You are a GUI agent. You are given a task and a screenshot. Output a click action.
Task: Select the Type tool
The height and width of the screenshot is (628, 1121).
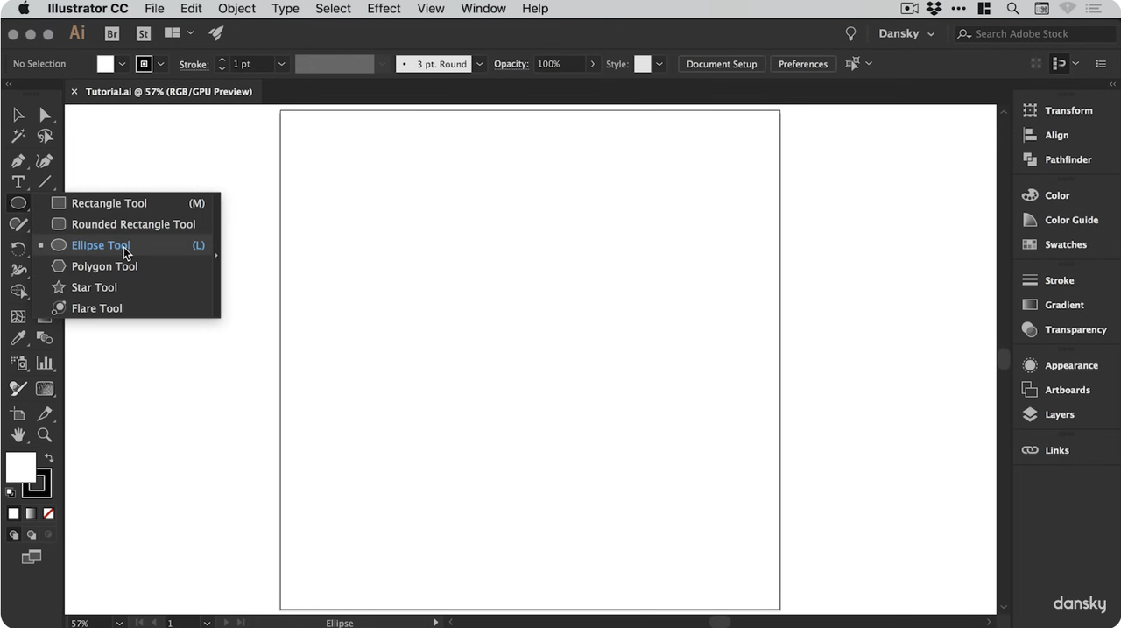tap(18, 182)
